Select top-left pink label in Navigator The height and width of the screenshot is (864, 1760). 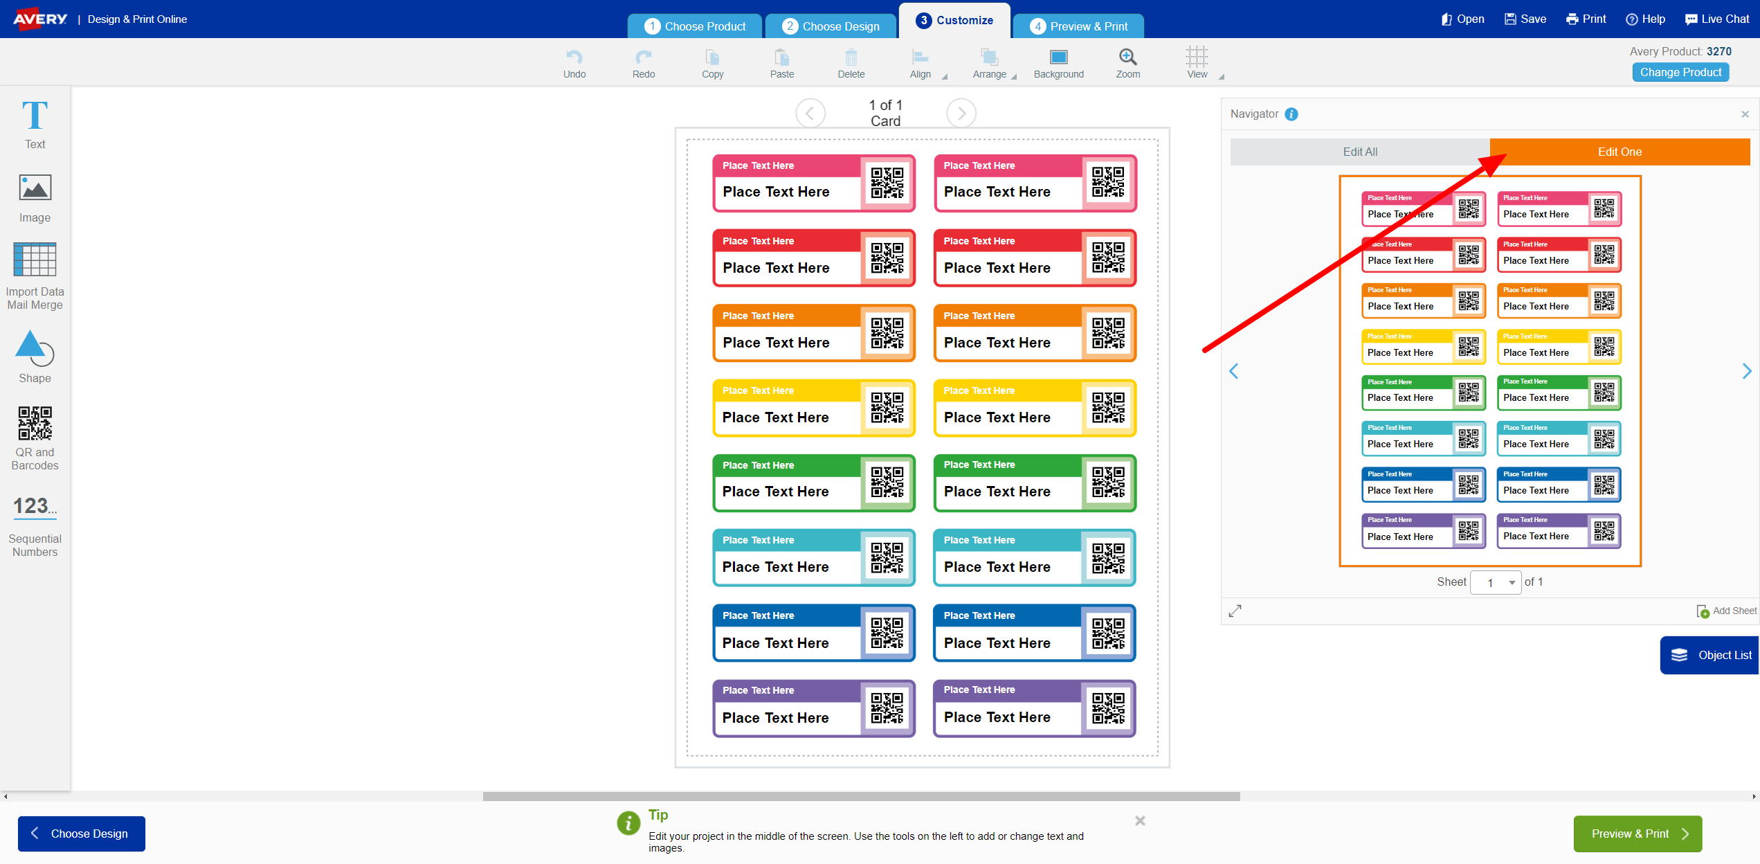tap(1423, 209)
